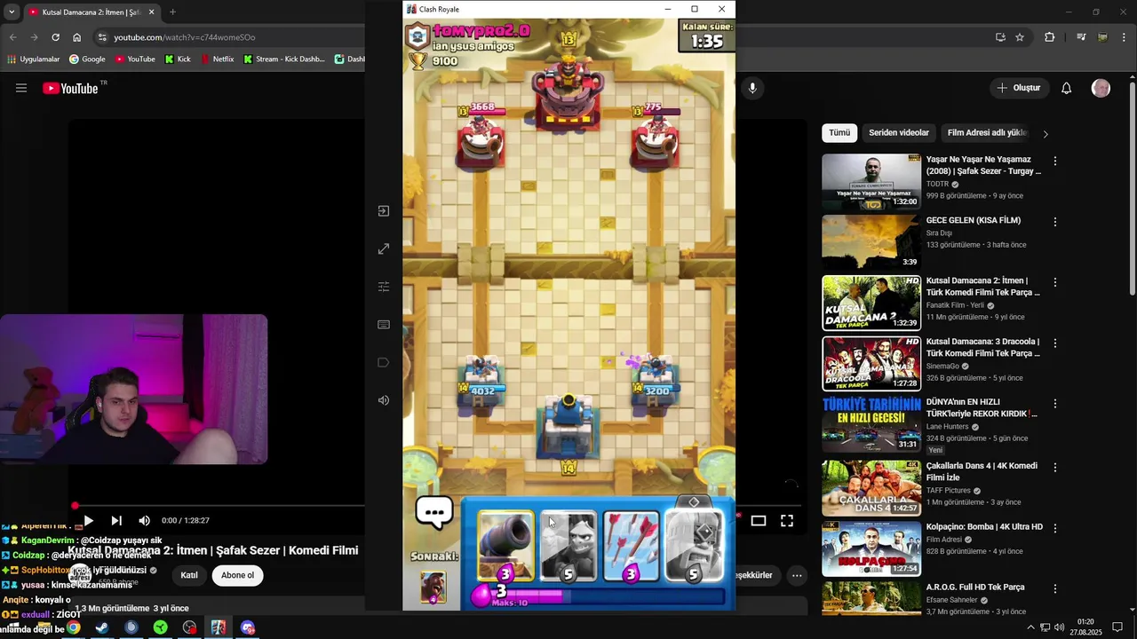Image resolution: width=1137 pixels, height=639 pixels.
Task: Open Chrome three-dot menu
Action: (x=1125, y=37)
